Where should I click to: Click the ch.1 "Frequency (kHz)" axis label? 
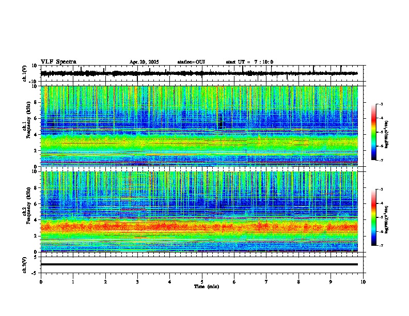pos(29,120)
